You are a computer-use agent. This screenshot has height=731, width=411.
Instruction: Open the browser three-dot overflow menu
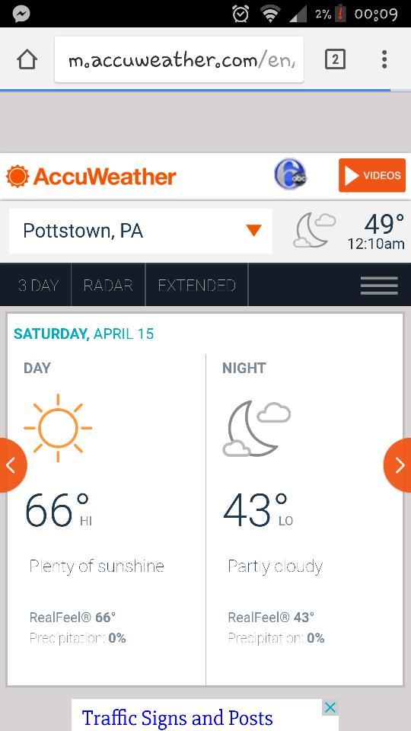tap(384, 59)
